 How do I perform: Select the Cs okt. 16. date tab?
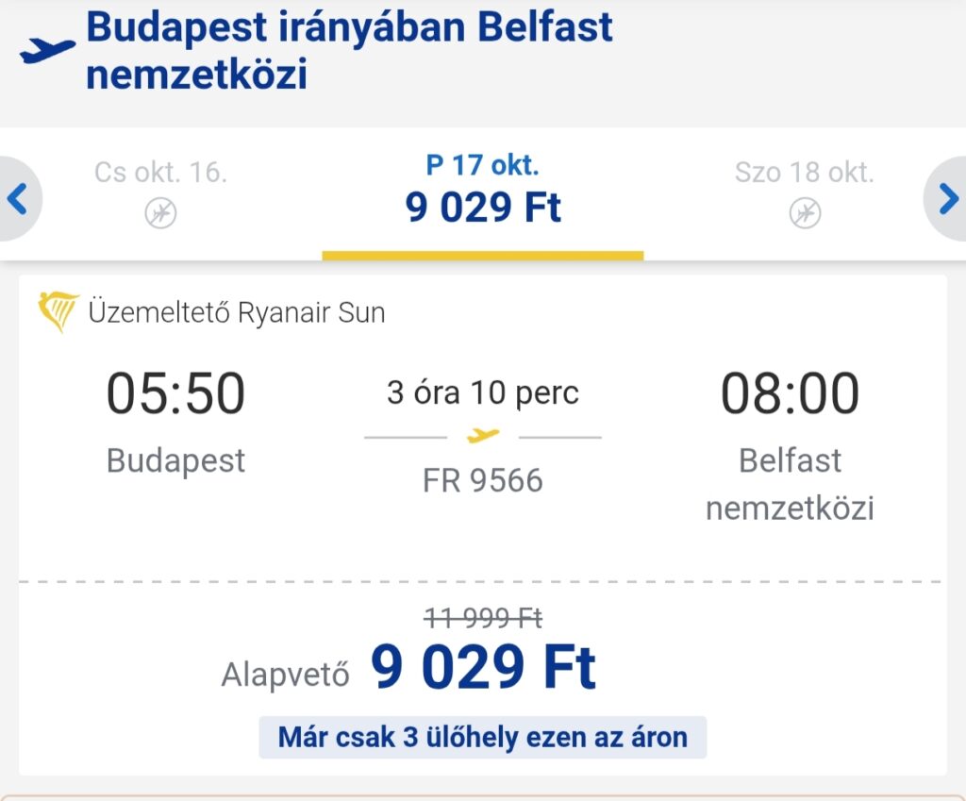(x=160, y=193)
